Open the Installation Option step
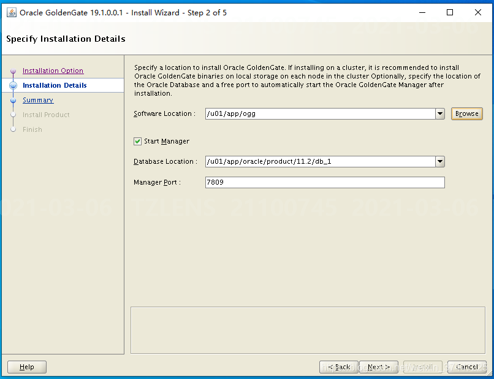The image size is (494, 379). click(x=53, y=71)
